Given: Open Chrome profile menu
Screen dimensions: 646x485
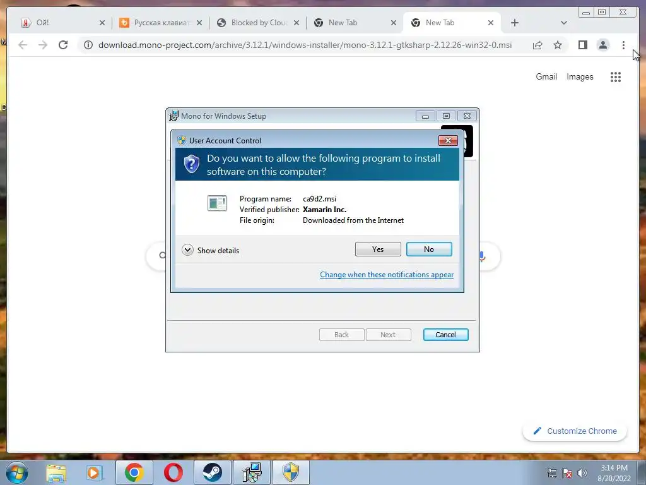Looking at the screenshot, I should pos(602,45).
